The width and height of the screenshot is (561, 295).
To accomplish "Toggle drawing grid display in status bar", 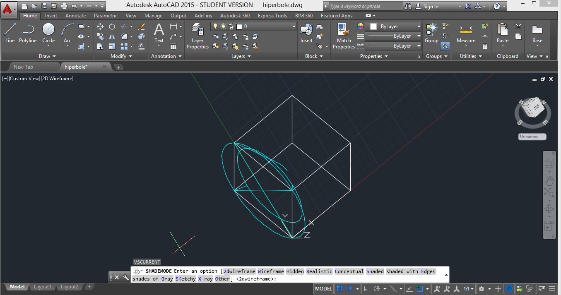I will tap(339, 289).
